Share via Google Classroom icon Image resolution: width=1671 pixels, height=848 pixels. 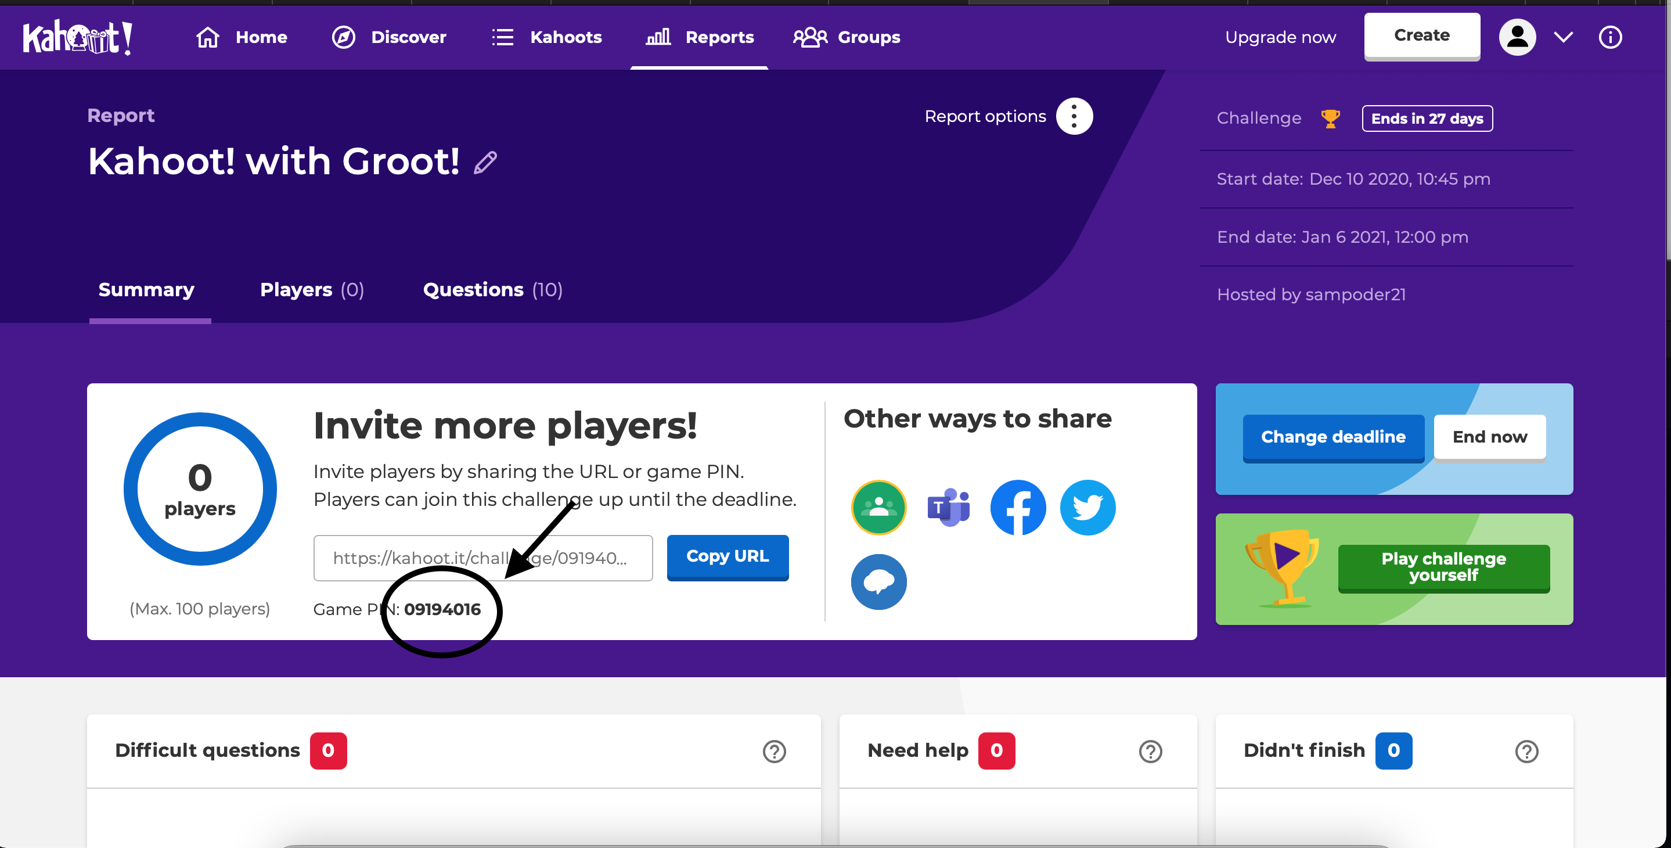[878, 508]
